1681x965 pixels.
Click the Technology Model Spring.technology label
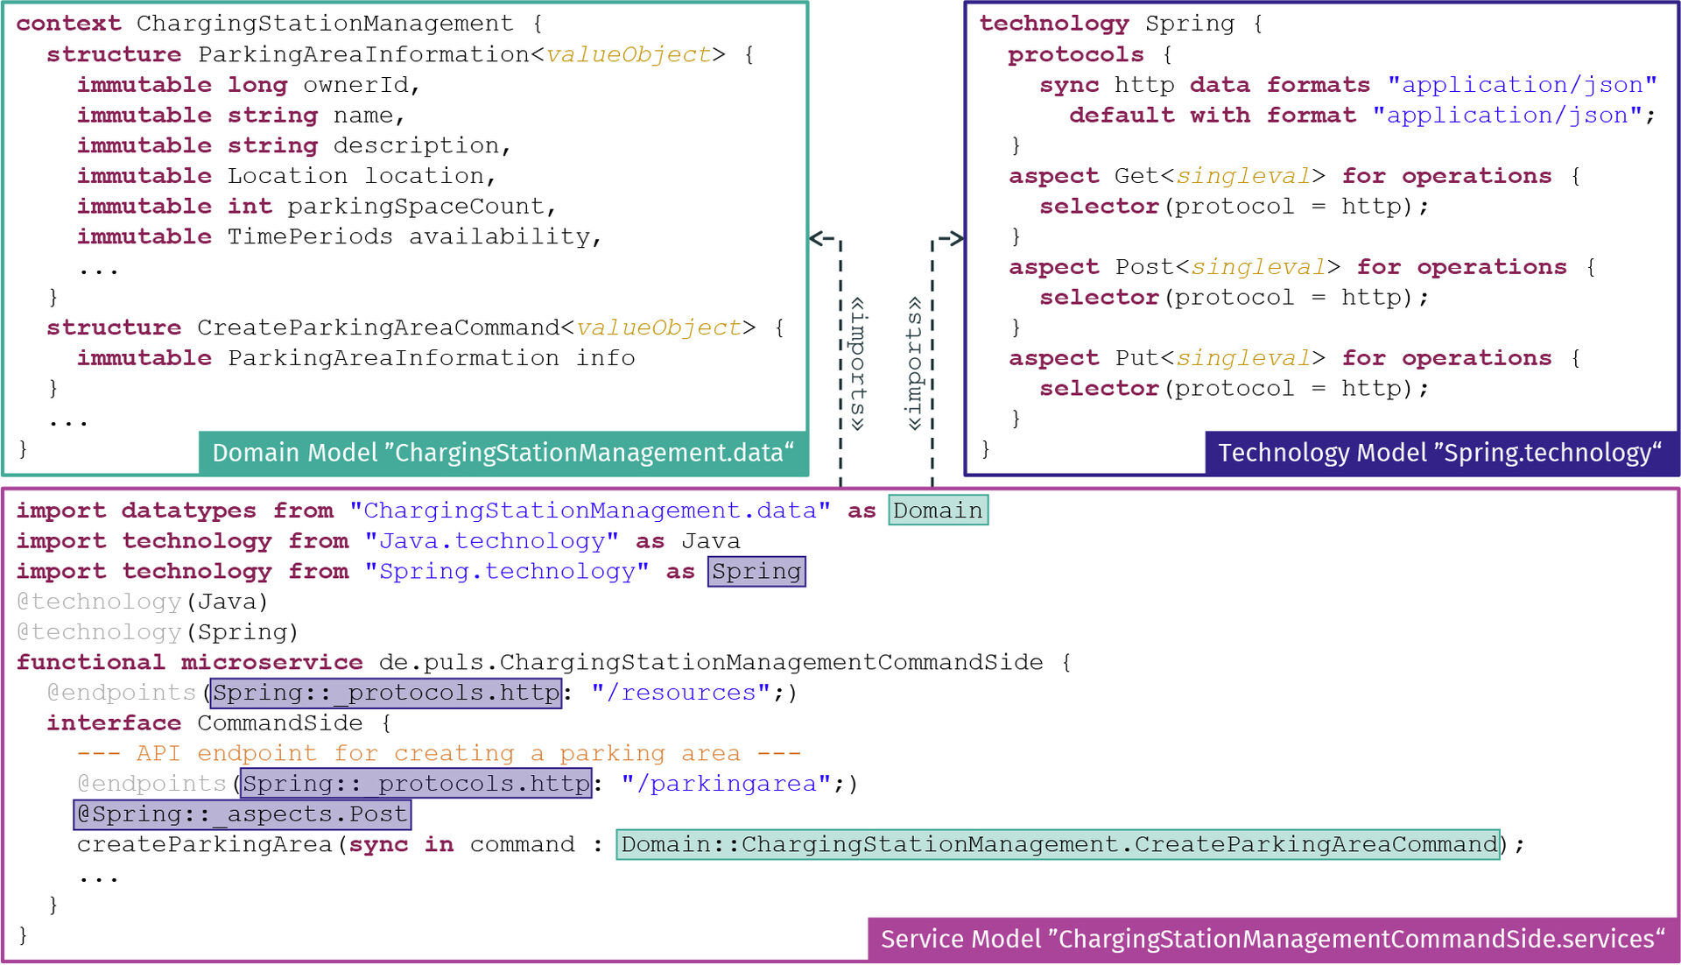pos(1439,453)
